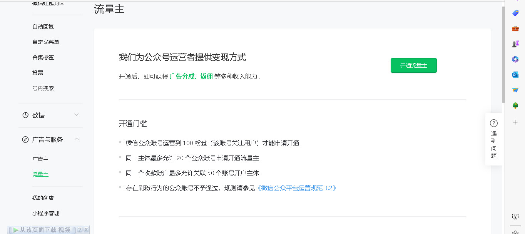Click the 数据 section label
525x234 pixels.
pos(38,115)
